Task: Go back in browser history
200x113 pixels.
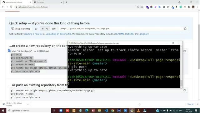Action: tap(3, 7)
